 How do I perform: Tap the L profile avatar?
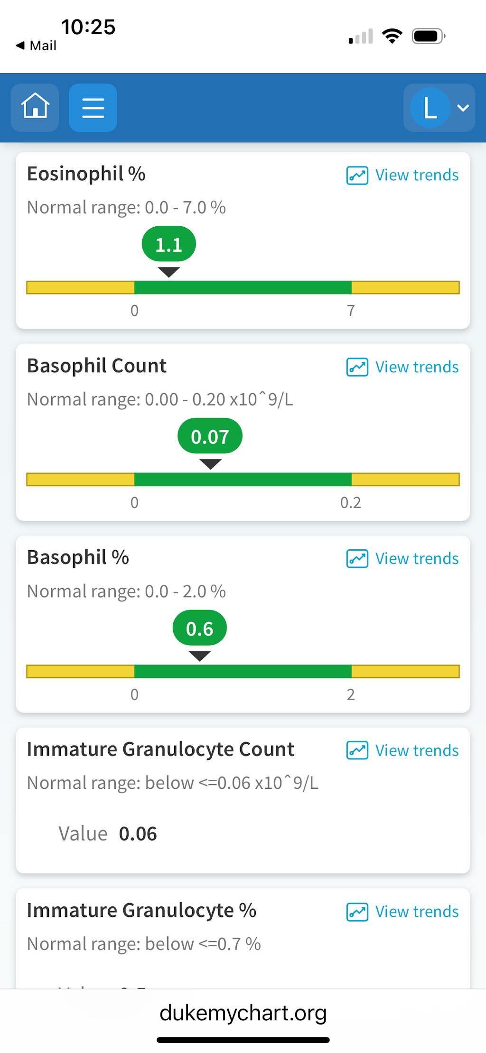pos(430,108)
